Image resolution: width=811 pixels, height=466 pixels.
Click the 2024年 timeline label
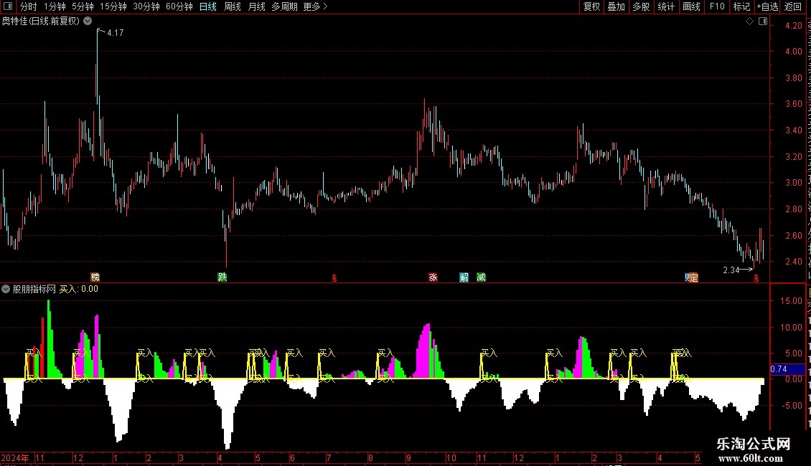coord(15,457)
